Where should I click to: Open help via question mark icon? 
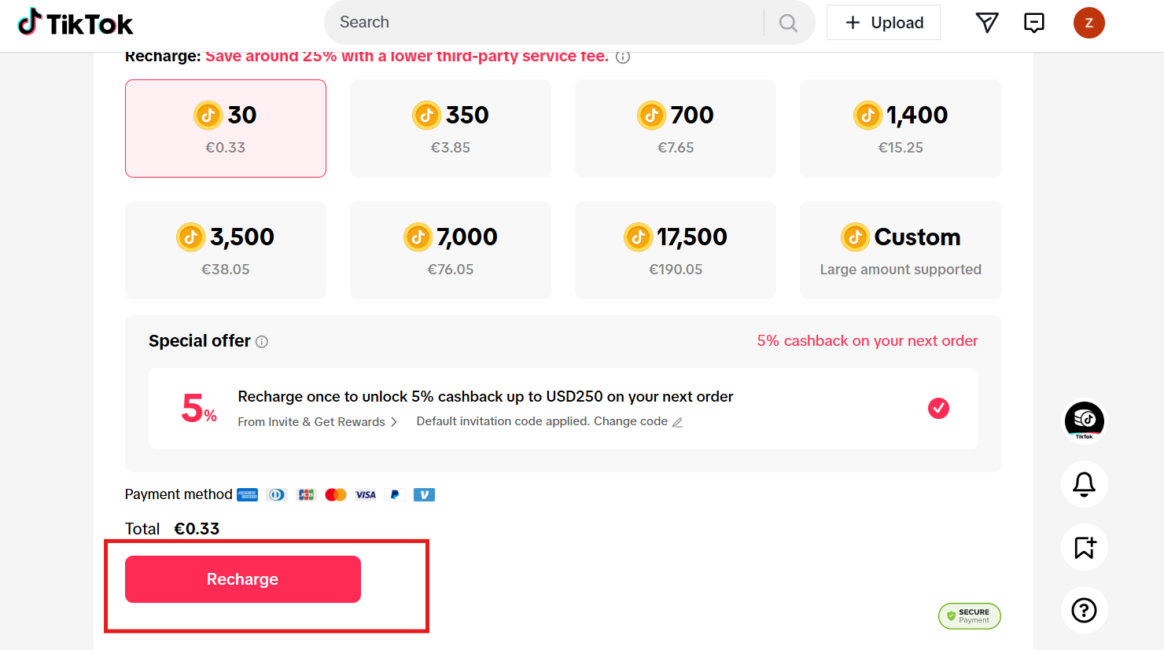coord(1084,610)
